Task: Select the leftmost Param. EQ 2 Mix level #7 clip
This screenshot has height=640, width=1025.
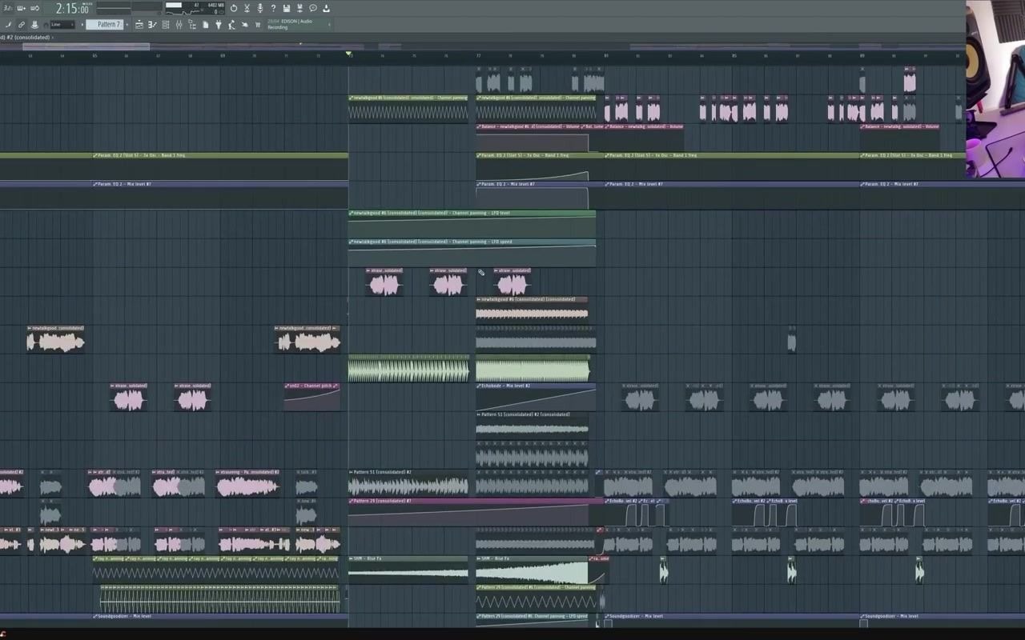Action: click(174, 195)
